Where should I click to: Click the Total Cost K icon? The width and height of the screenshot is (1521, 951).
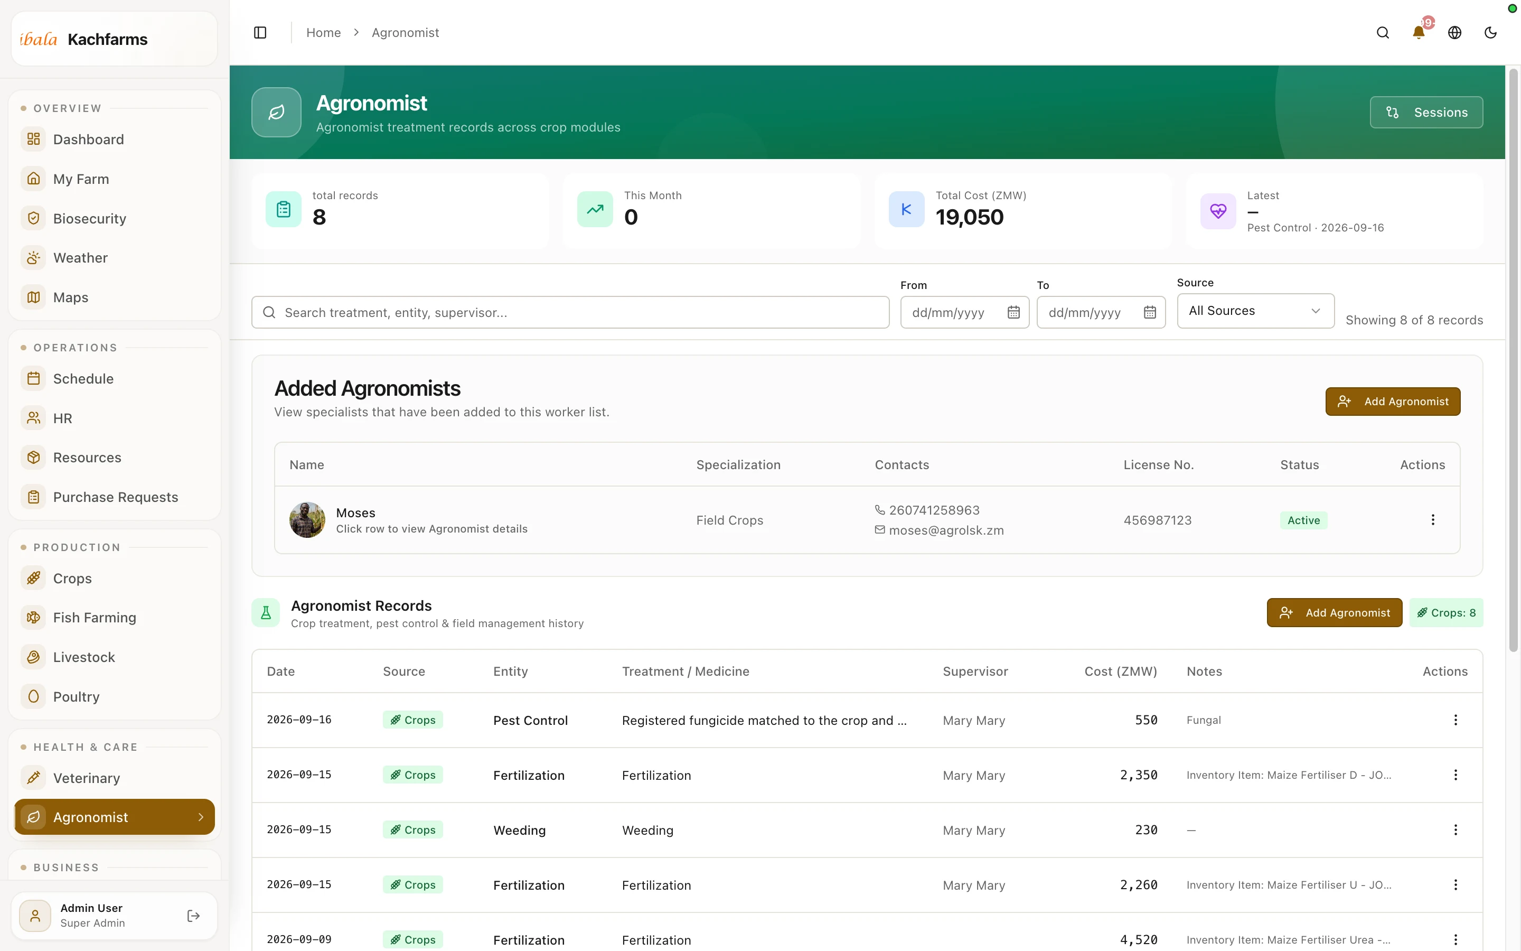click(x=906, y=209)
